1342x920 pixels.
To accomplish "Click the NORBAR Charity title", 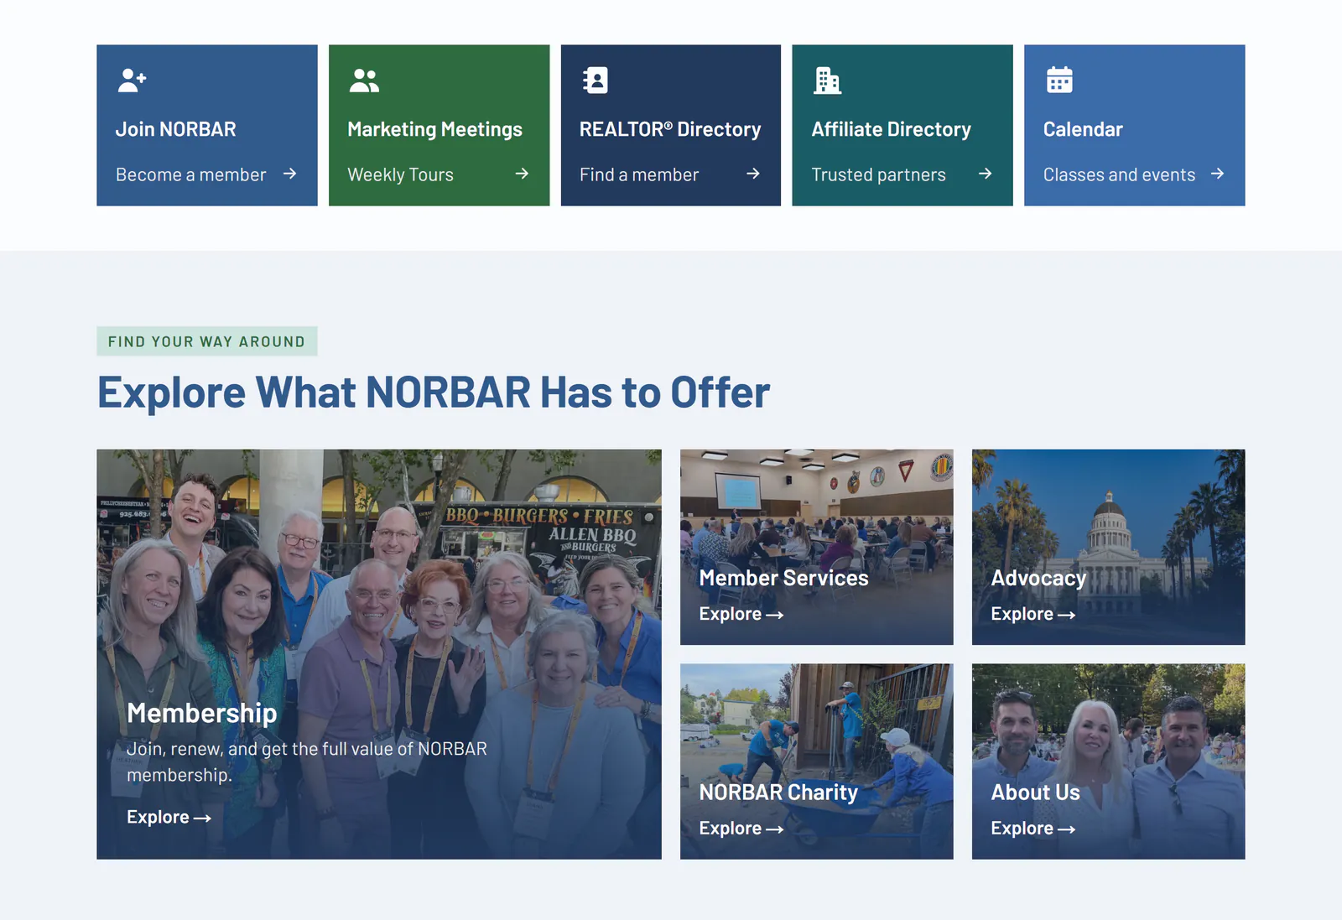I will (778, 793).
